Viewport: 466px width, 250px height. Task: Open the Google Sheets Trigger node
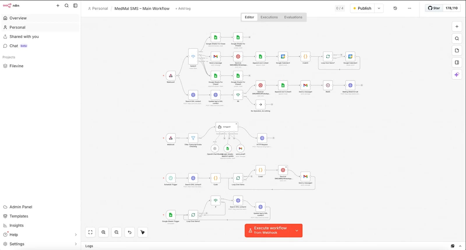point(171,215)
